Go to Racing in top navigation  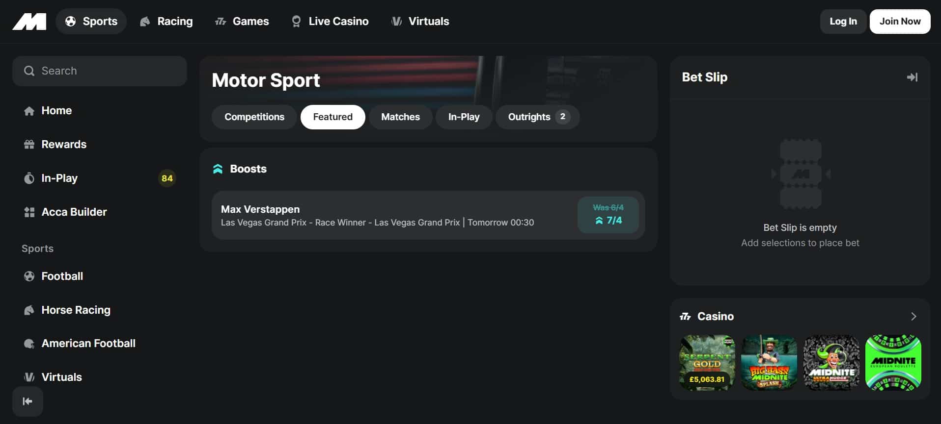point(166,22)
